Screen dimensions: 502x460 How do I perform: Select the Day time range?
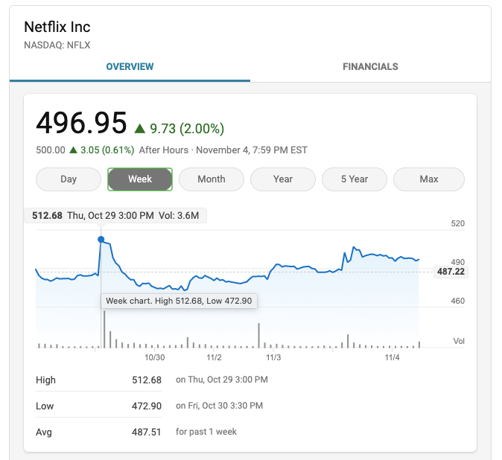click(69, 179)
